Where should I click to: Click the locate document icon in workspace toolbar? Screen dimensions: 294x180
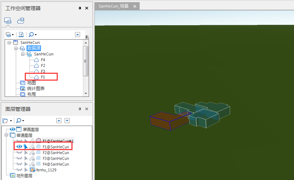click(x=21, y=35)
